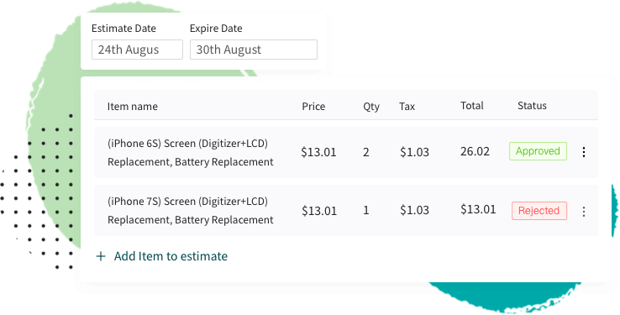The width and height of the screenshot is (620, 315).
Task: Click quantity 1 in iPhone 7S row
Action: tap(366, 210)
